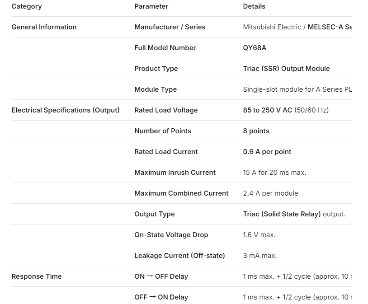Select the OFF → ON Delay label
The width and height of the screenshot is (368, 304).
point(161,297)
